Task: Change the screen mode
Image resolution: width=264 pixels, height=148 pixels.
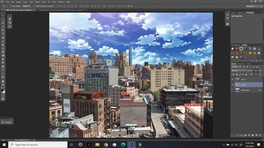Action: pyautogui.click(x=3, y=99)
